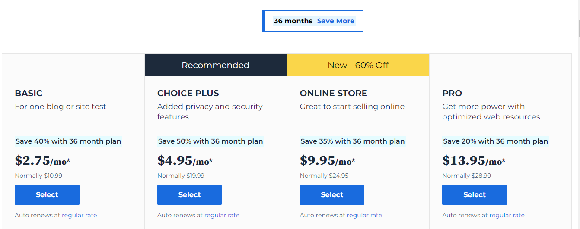
Task: Click Select button for ONLINE STORE plan
Action: point(332,195)
